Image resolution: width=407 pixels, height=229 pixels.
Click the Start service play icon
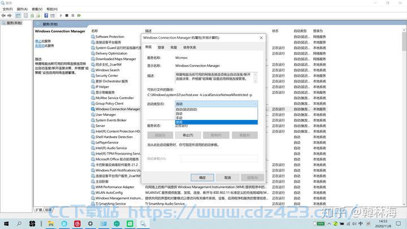pyautogui.click(x=60, y=16)
